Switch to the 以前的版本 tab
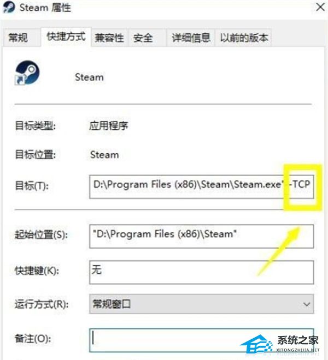The height and width of the screenshot is (360, 328). tap(244, 38)
